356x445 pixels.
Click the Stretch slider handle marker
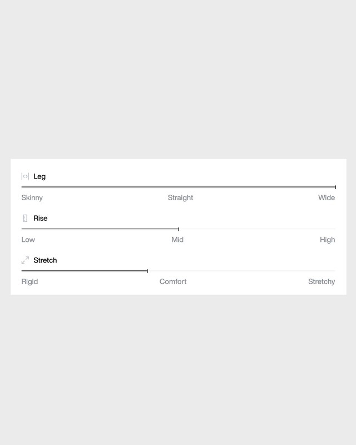pyautogui.click(x=147, y=271)
